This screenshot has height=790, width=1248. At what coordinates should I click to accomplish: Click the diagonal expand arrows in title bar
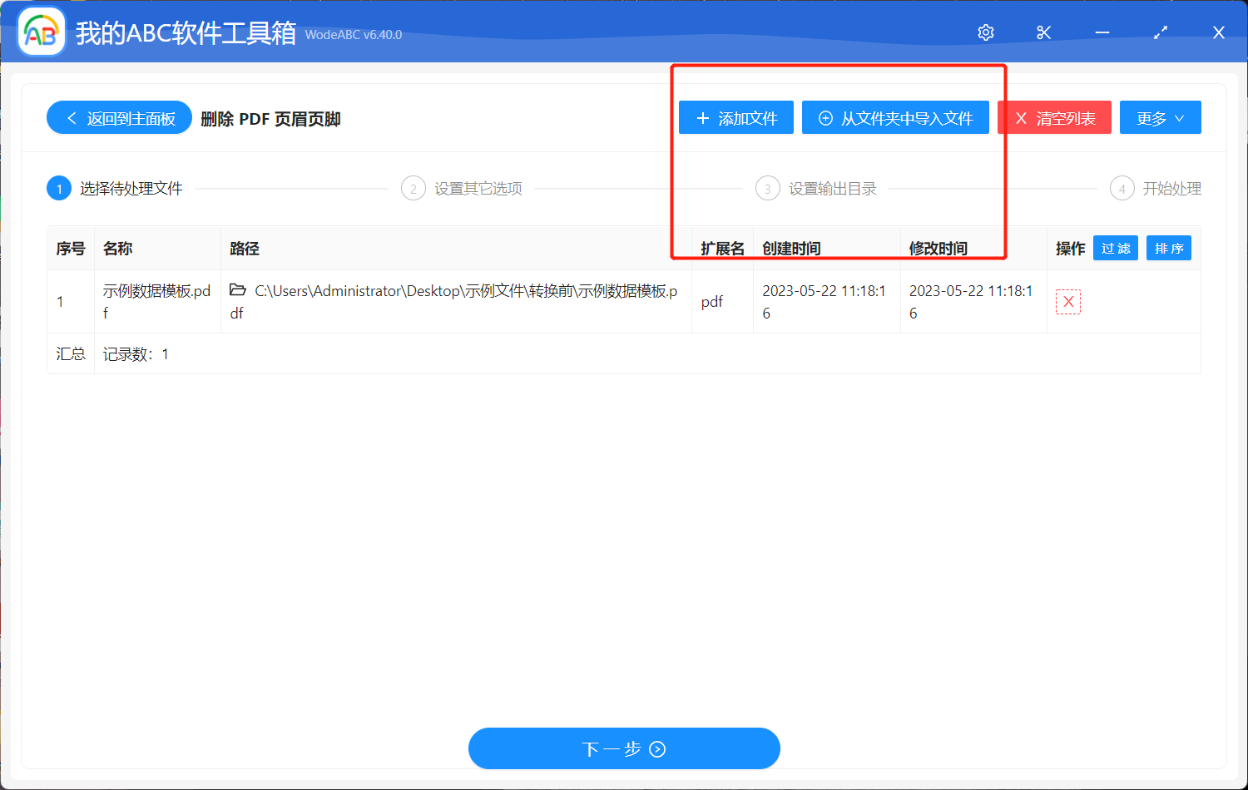(x=1160, y=32)
